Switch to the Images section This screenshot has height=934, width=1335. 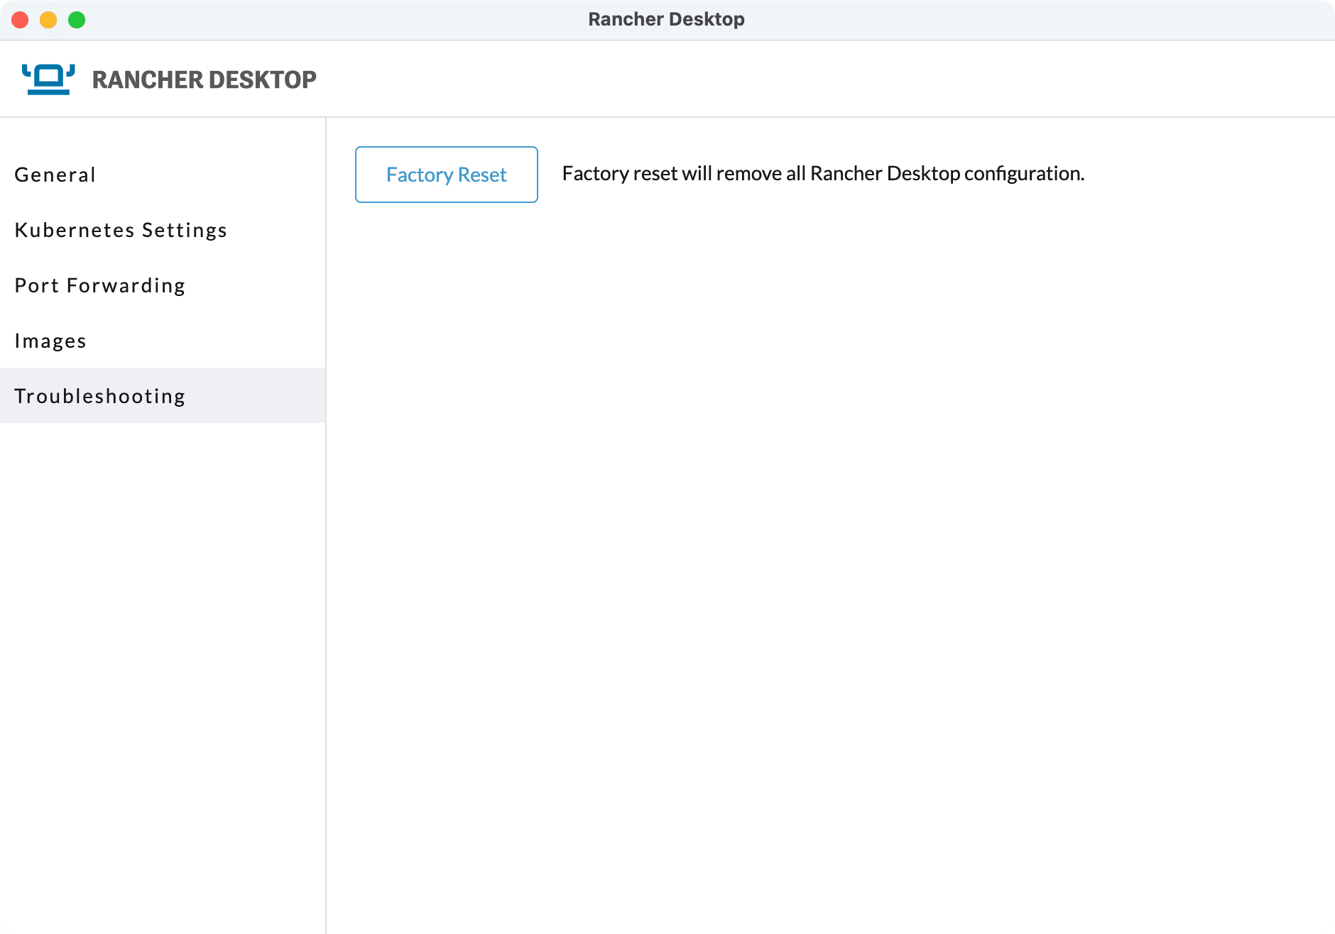pyautogui.click(x=163, y=341)
